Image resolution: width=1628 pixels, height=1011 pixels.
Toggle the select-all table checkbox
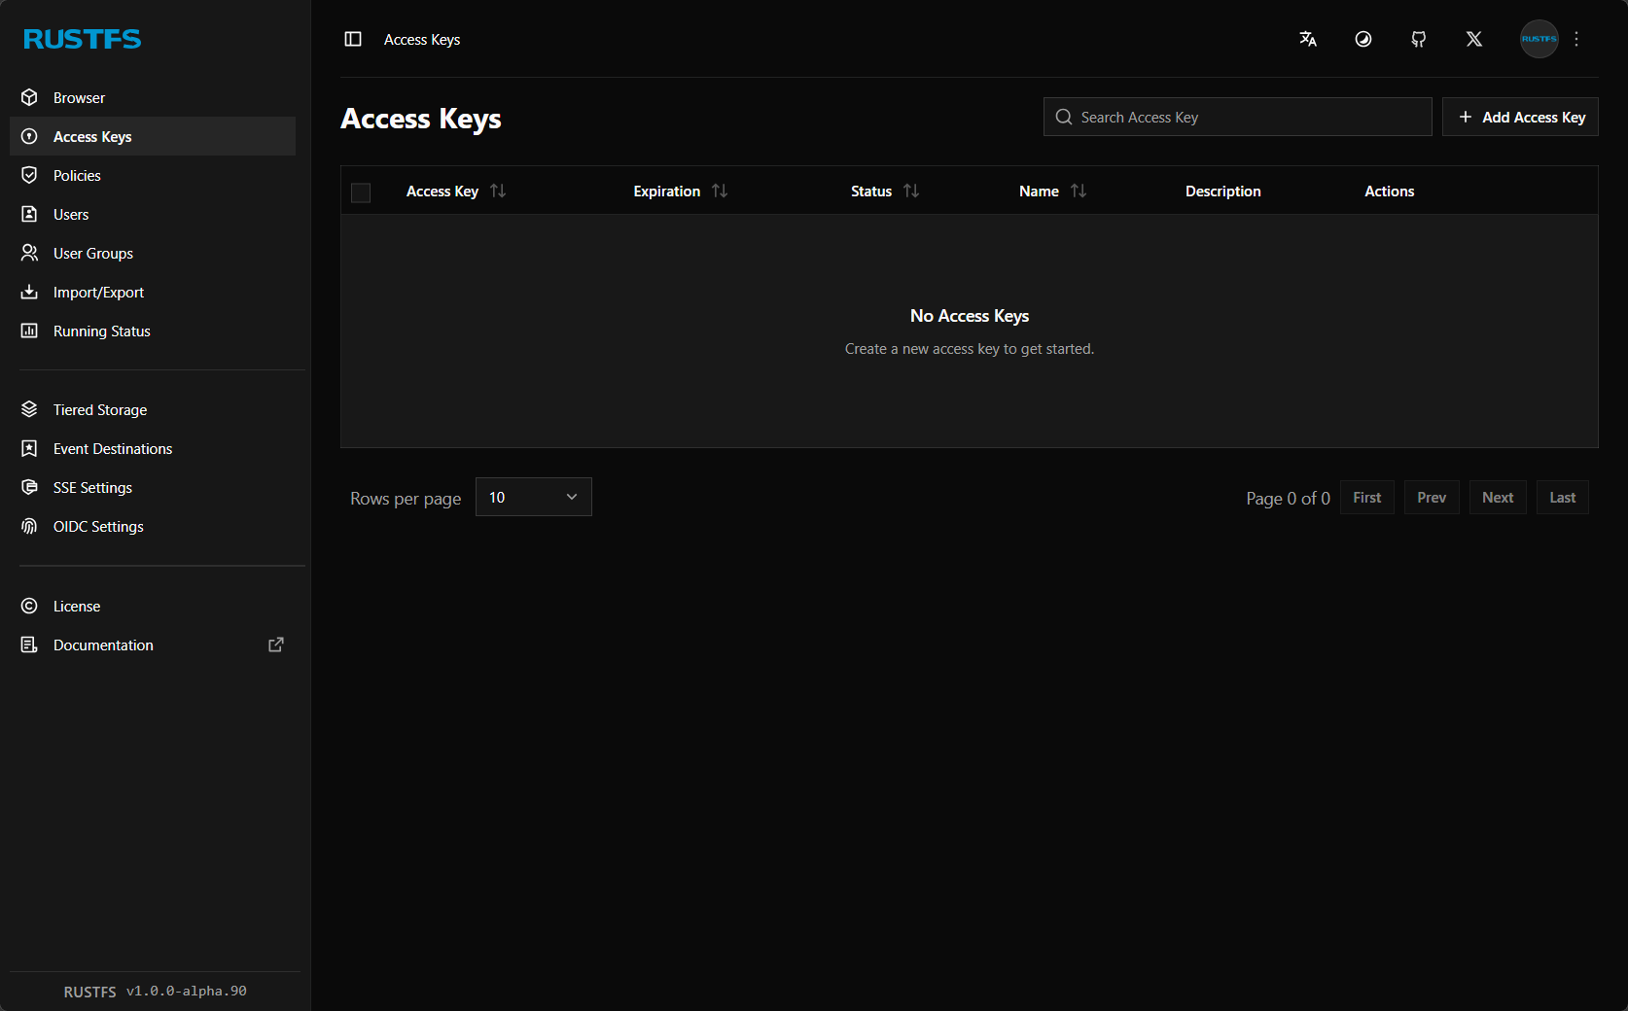361,192
